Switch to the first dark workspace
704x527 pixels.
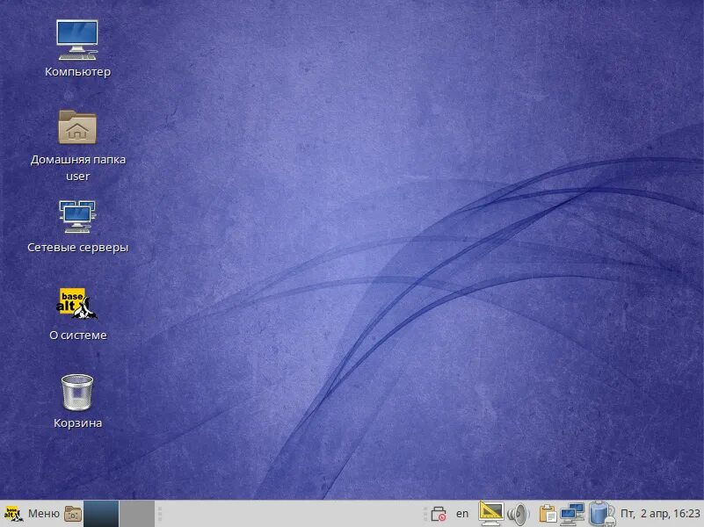(x=101, y=514)
